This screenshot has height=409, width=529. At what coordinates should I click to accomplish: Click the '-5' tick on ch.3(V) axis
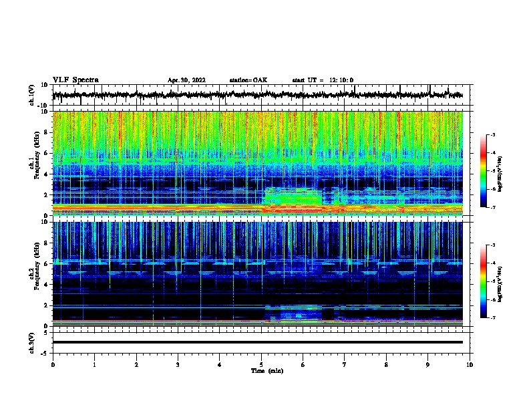click(45, 353)
